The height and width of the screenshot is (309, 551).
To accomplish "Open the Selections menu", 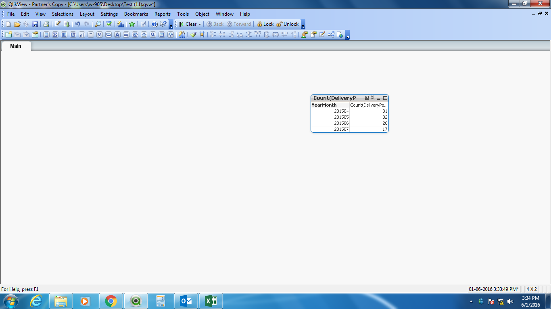I will coord(63,14).
